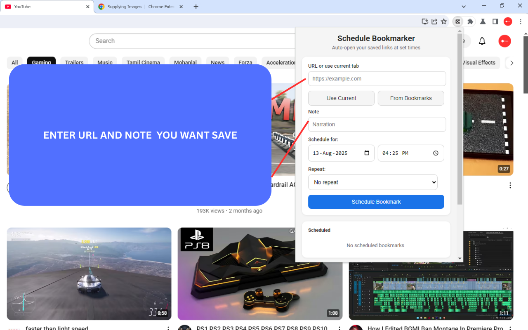The height and width of the screenshot is (330, 528).
Task: Open the calendar picker icon in date field
Action: coord(367,153)
